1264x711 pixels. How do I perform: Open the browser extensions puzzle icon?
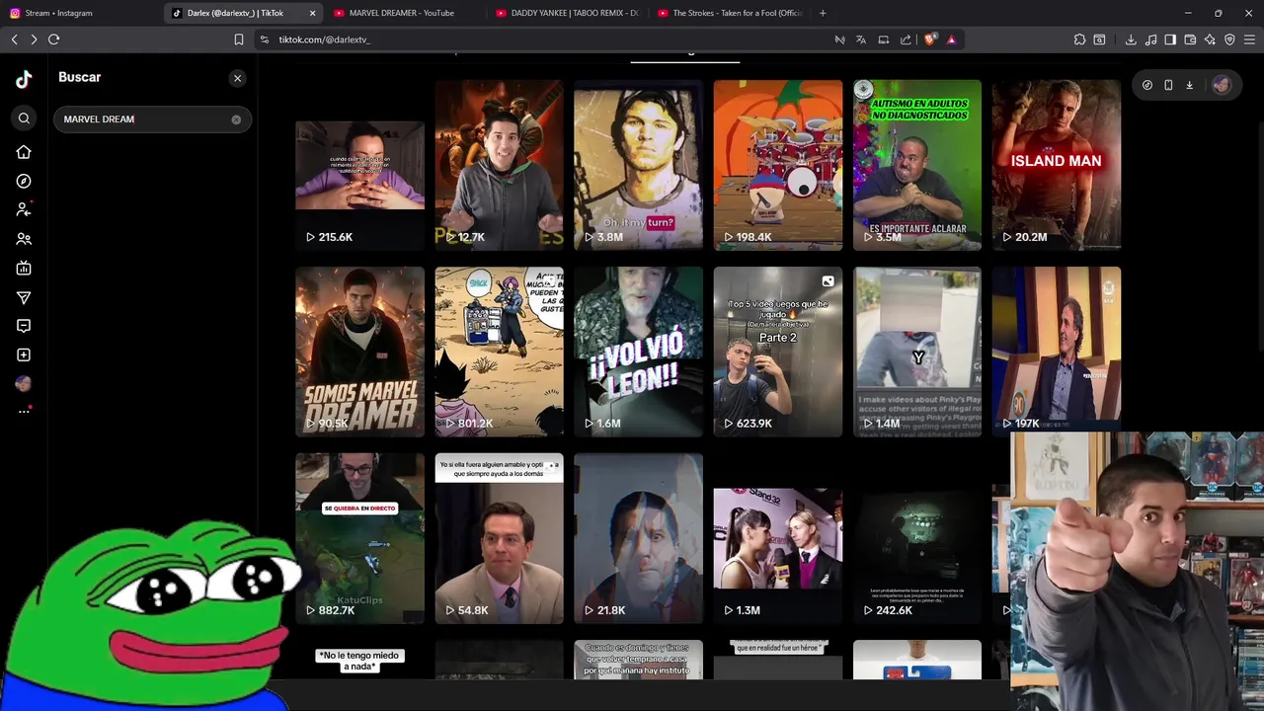[1079, 39]
